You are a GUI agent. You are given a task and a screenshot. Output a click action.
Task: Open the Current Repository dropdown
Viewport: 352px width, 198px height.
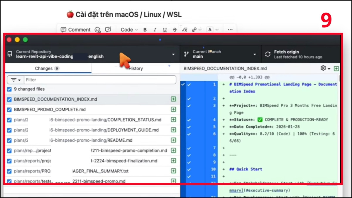(x=92, y=54)
